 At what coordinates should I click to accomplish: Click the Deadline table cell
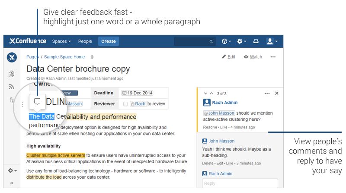[105, 93]
